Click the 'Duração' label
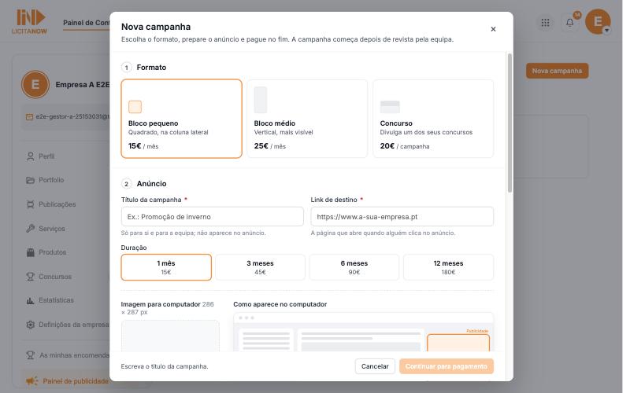This screenshot has height=393, width=630. tap(134, 248)
